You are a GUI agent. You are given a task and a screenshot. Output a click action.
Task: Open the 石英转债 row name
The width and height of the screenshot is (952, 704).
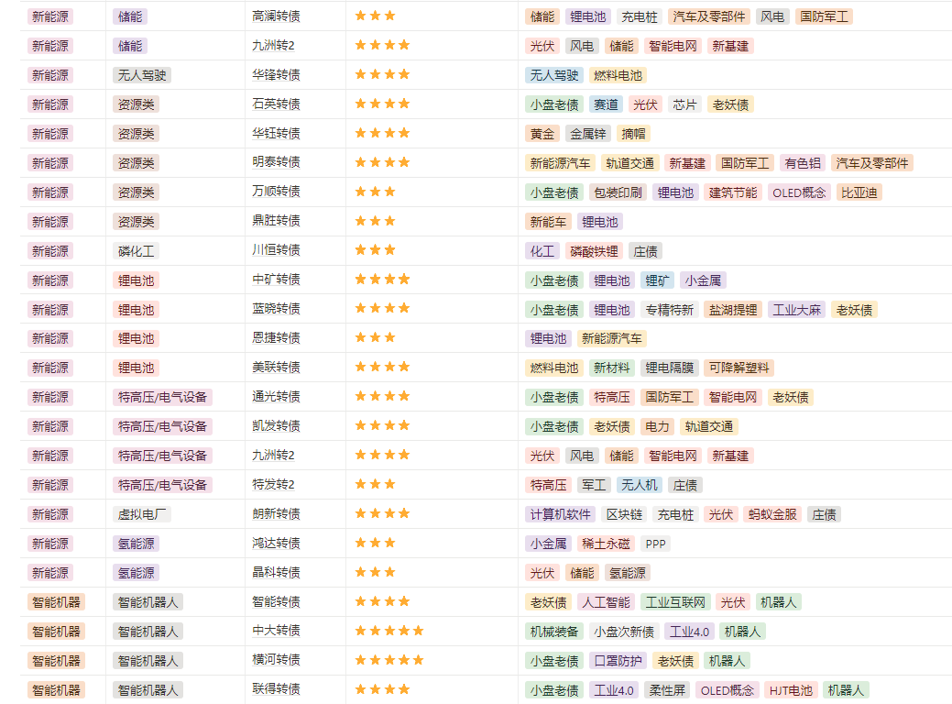pos(276,104)
